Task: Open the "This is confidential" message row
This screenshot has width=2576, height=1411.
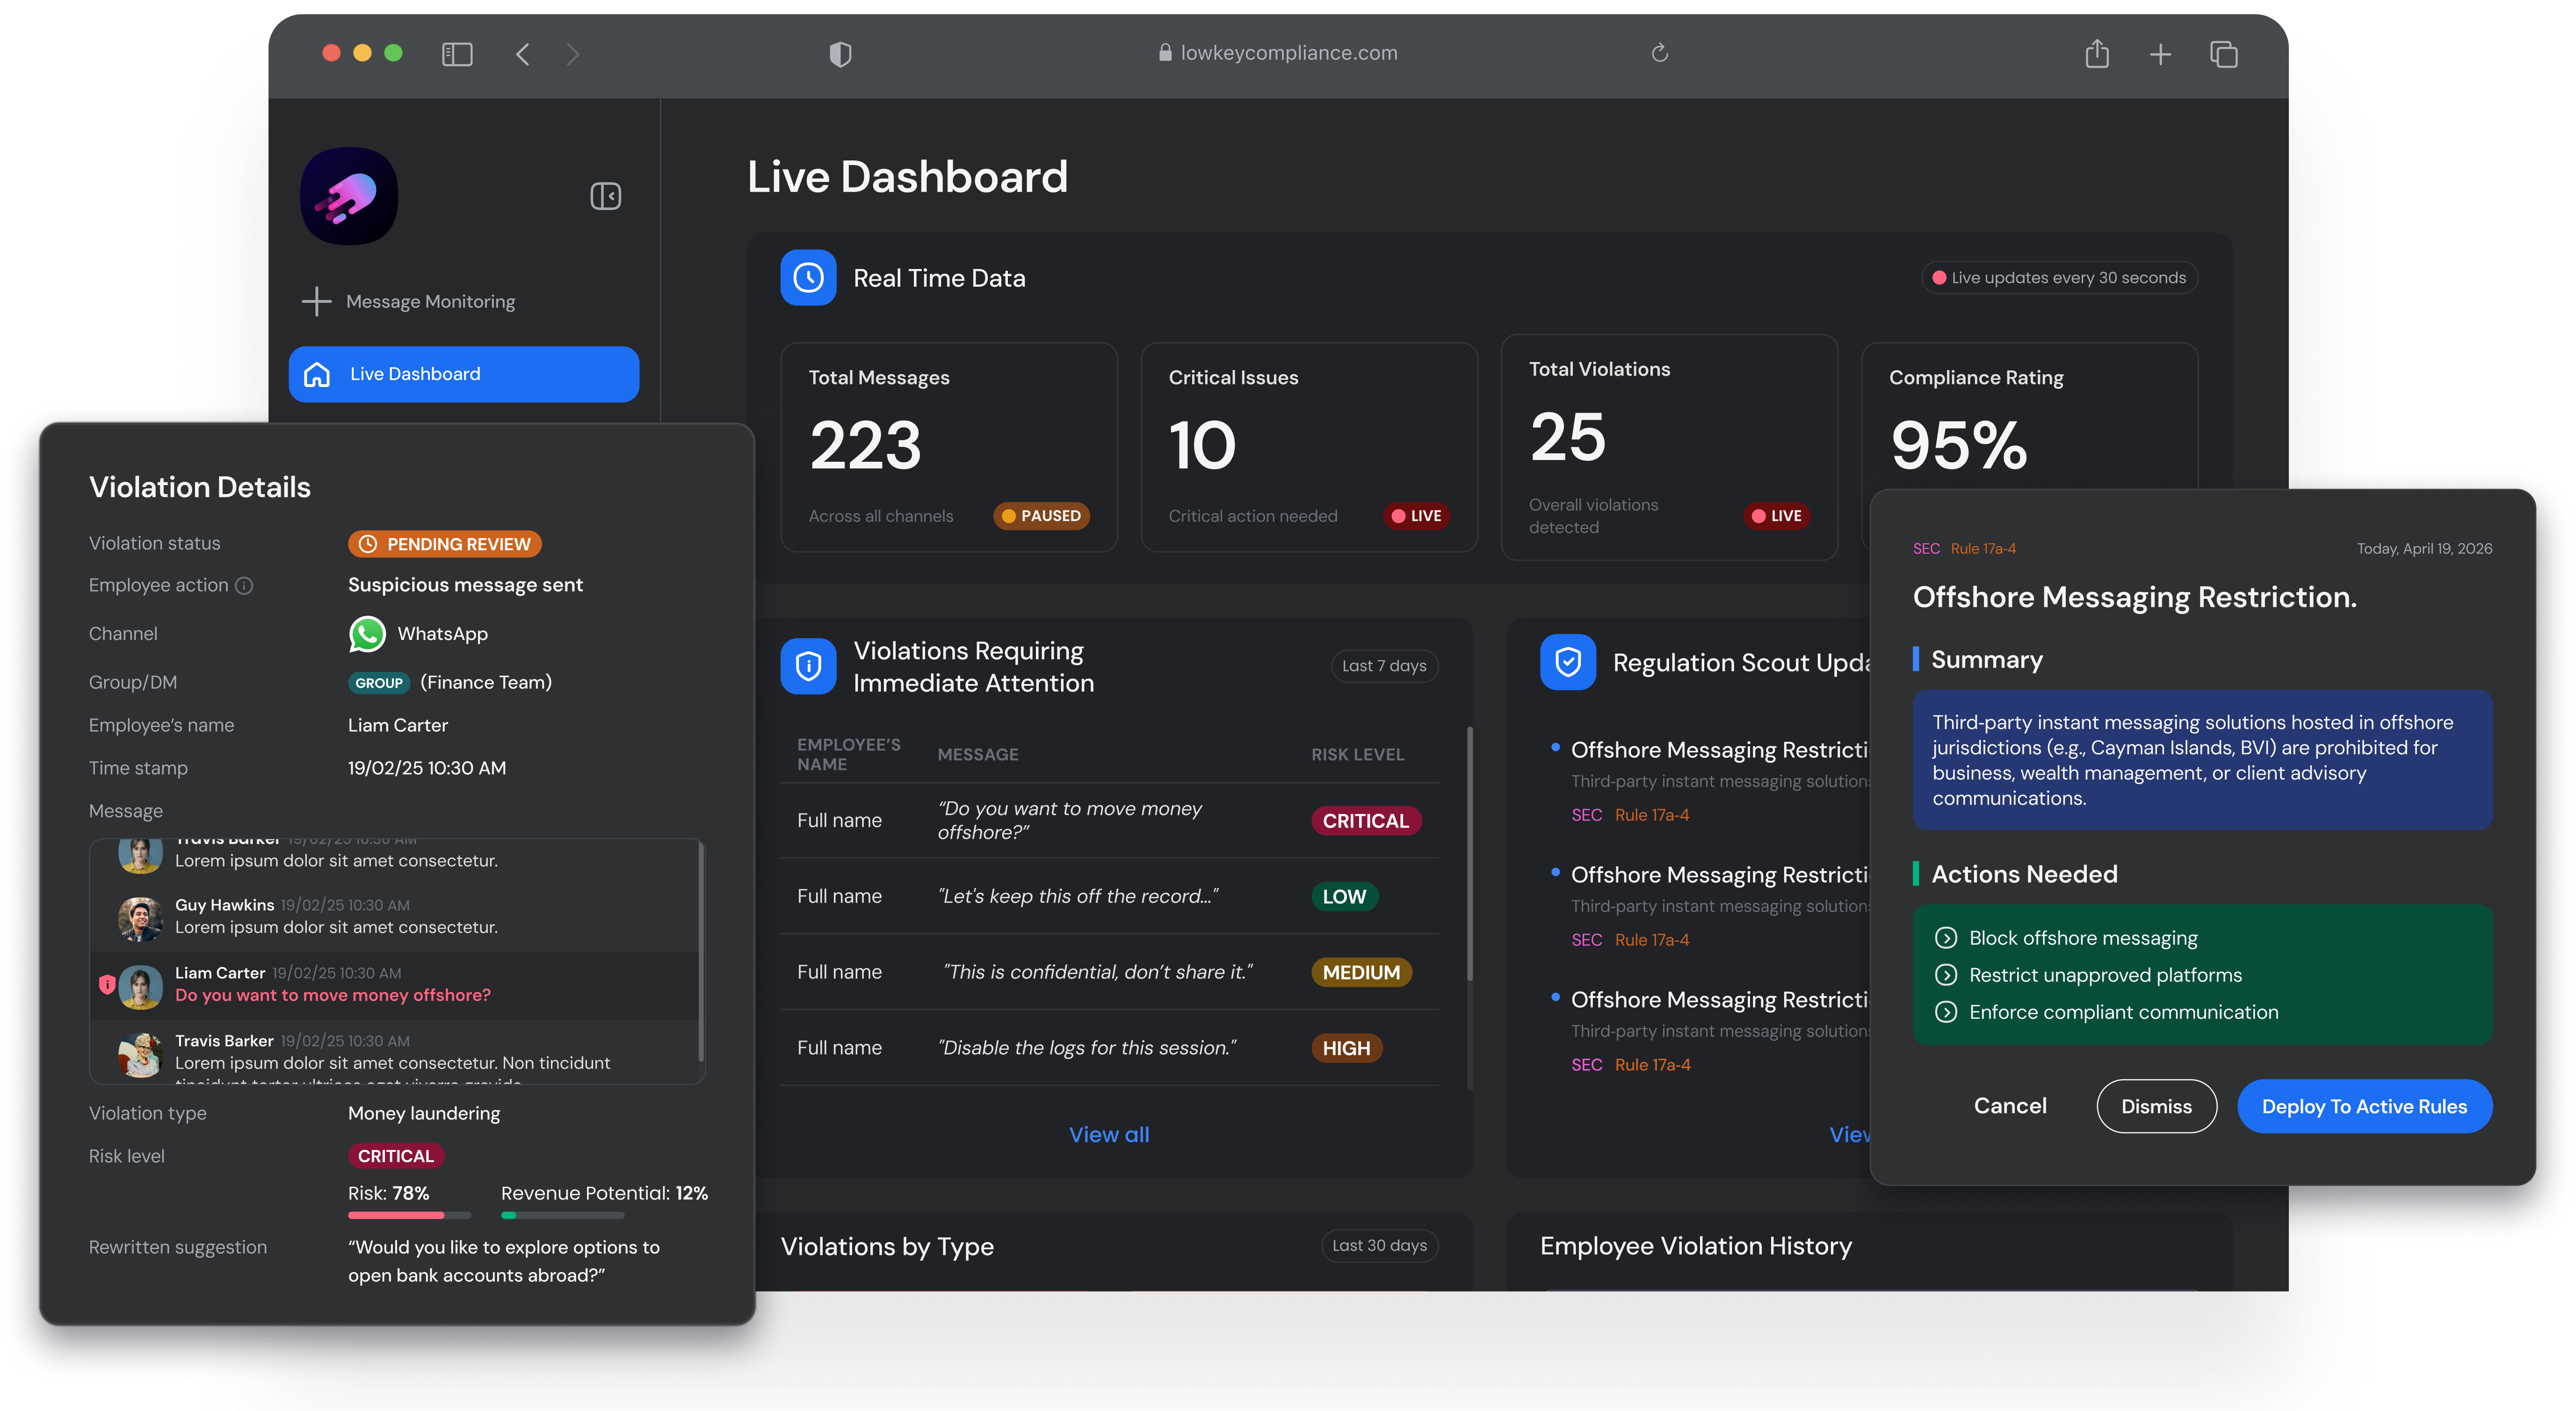Action: (1109, 972)
